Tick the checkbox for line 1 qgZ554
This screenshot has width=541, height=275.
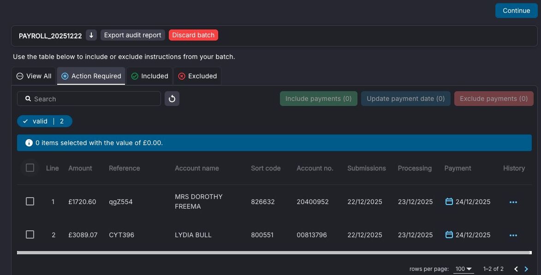pos(30,201)
